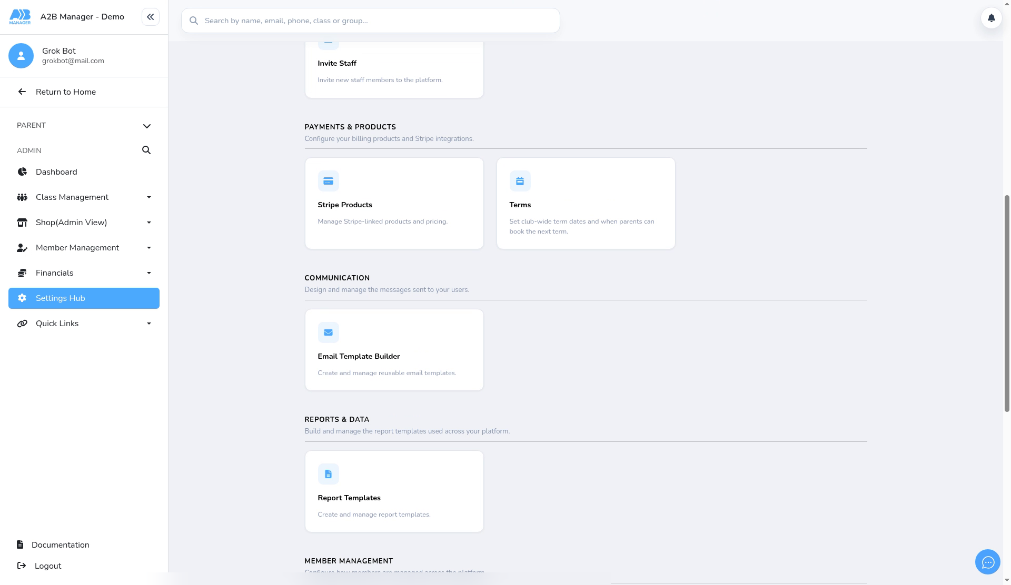Click "Manage Stripe-linked products and pricing." text
This screenshot has height=585, width=1011.
pyautogui.click(x=382, y=221)
